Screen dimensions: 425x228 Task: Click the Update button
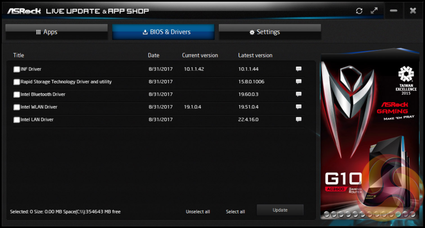280,210
